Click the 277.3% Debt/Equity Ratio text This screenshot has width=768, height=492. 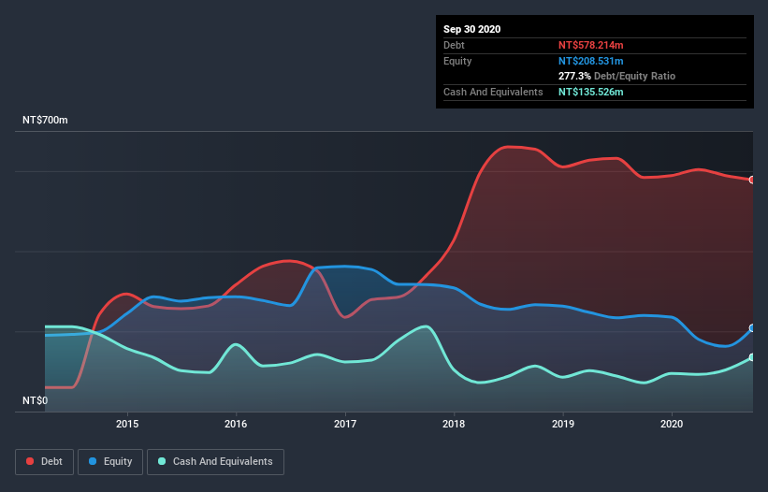(x=616, y=77)
